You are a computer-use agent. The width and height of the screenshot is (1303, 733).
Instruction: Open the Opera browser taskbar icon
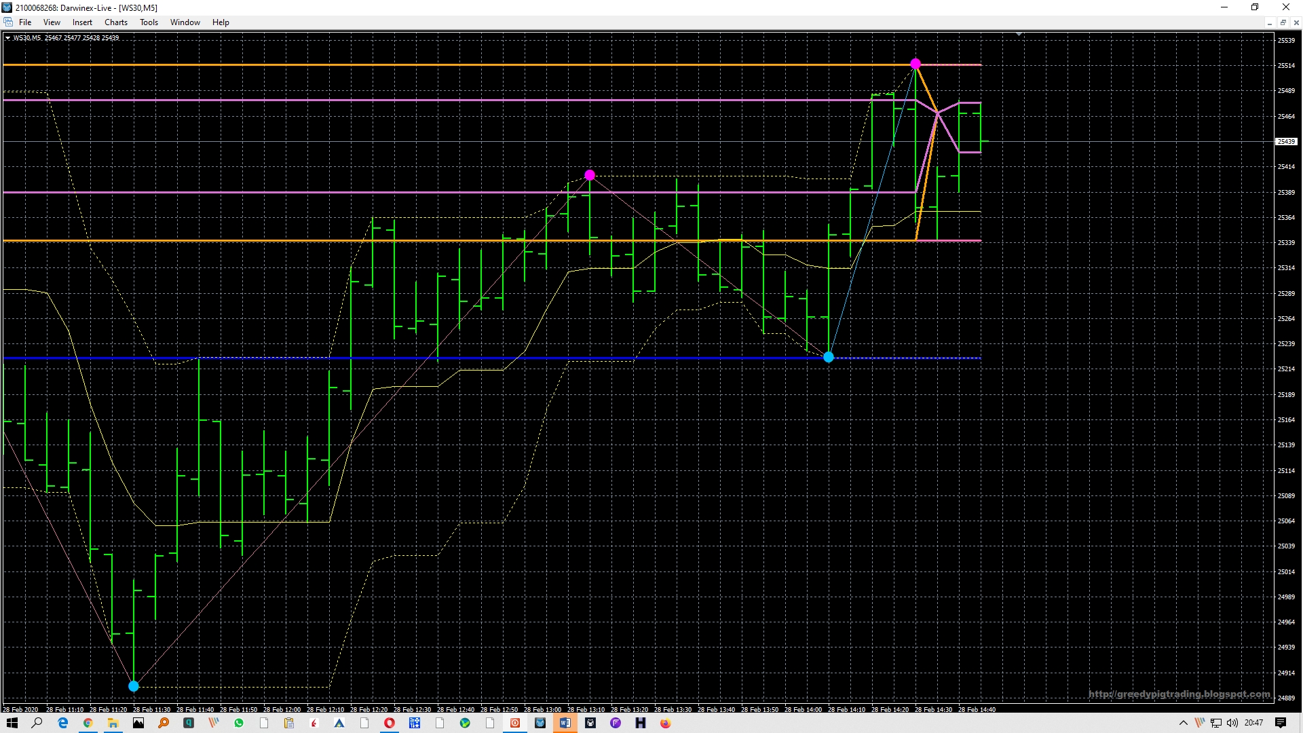click(390, 723)
